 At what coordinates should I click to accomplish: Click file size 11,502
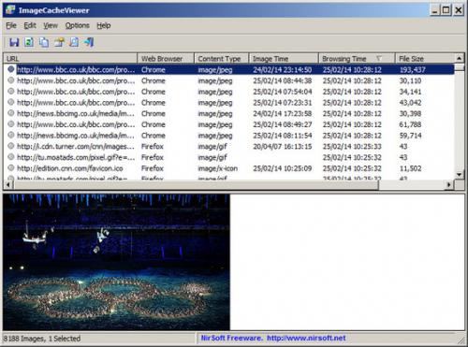(410, 168)
